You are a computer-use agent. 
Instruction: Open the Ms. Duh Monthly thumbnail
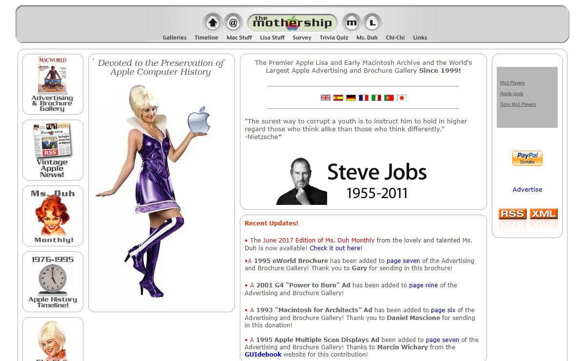[x=53, y=216]
